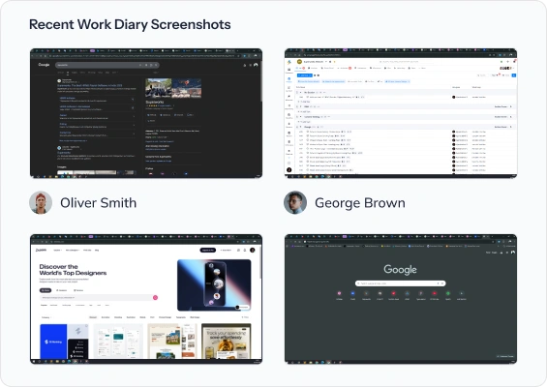This screenshot has width=547, height=387.
Task: Click Oliver Smith's avatar photo
Action: (41, 202)
